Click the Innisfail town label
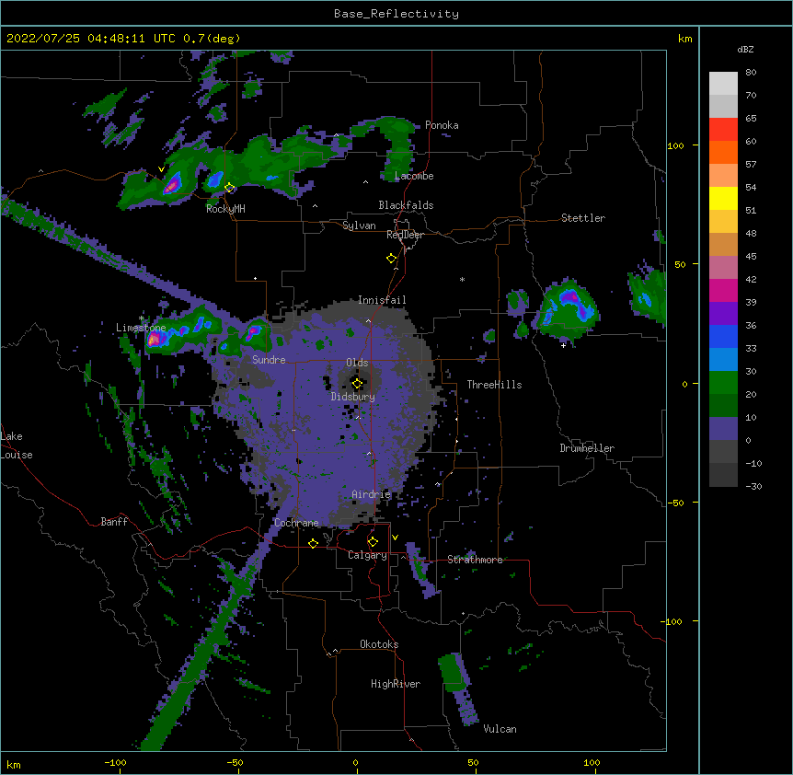 382,300
